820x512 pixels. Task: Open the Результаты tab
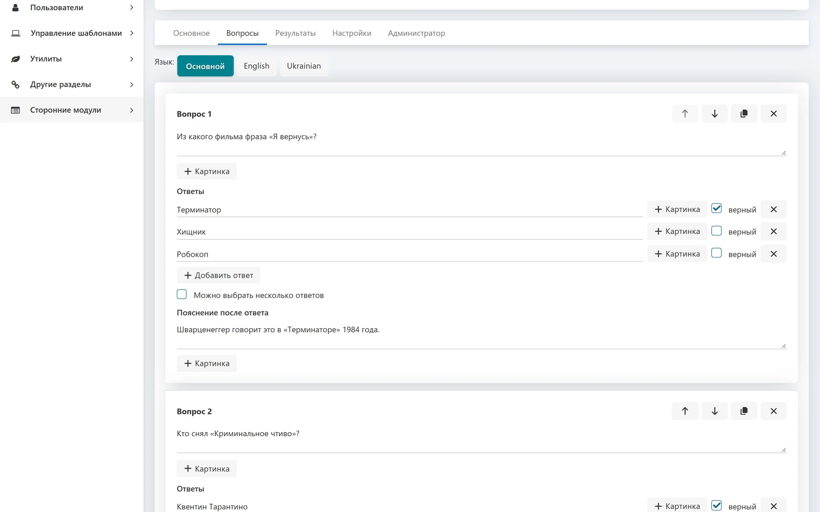coord(295,33)
